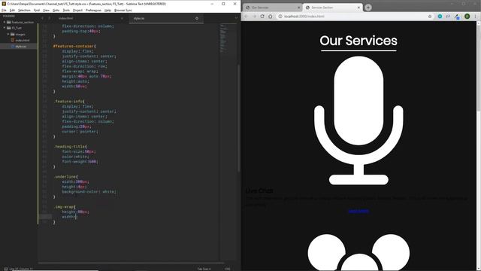The image size is (481, 271).
Task: Click the images folder icon
Action: [x=13, y=34]
